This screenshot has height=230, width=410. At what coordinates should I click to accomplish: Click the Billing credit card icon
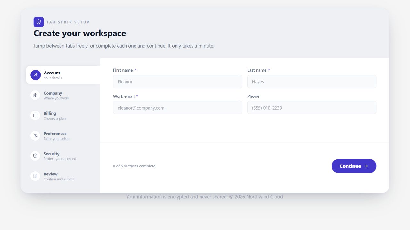(x=35, y=115)
